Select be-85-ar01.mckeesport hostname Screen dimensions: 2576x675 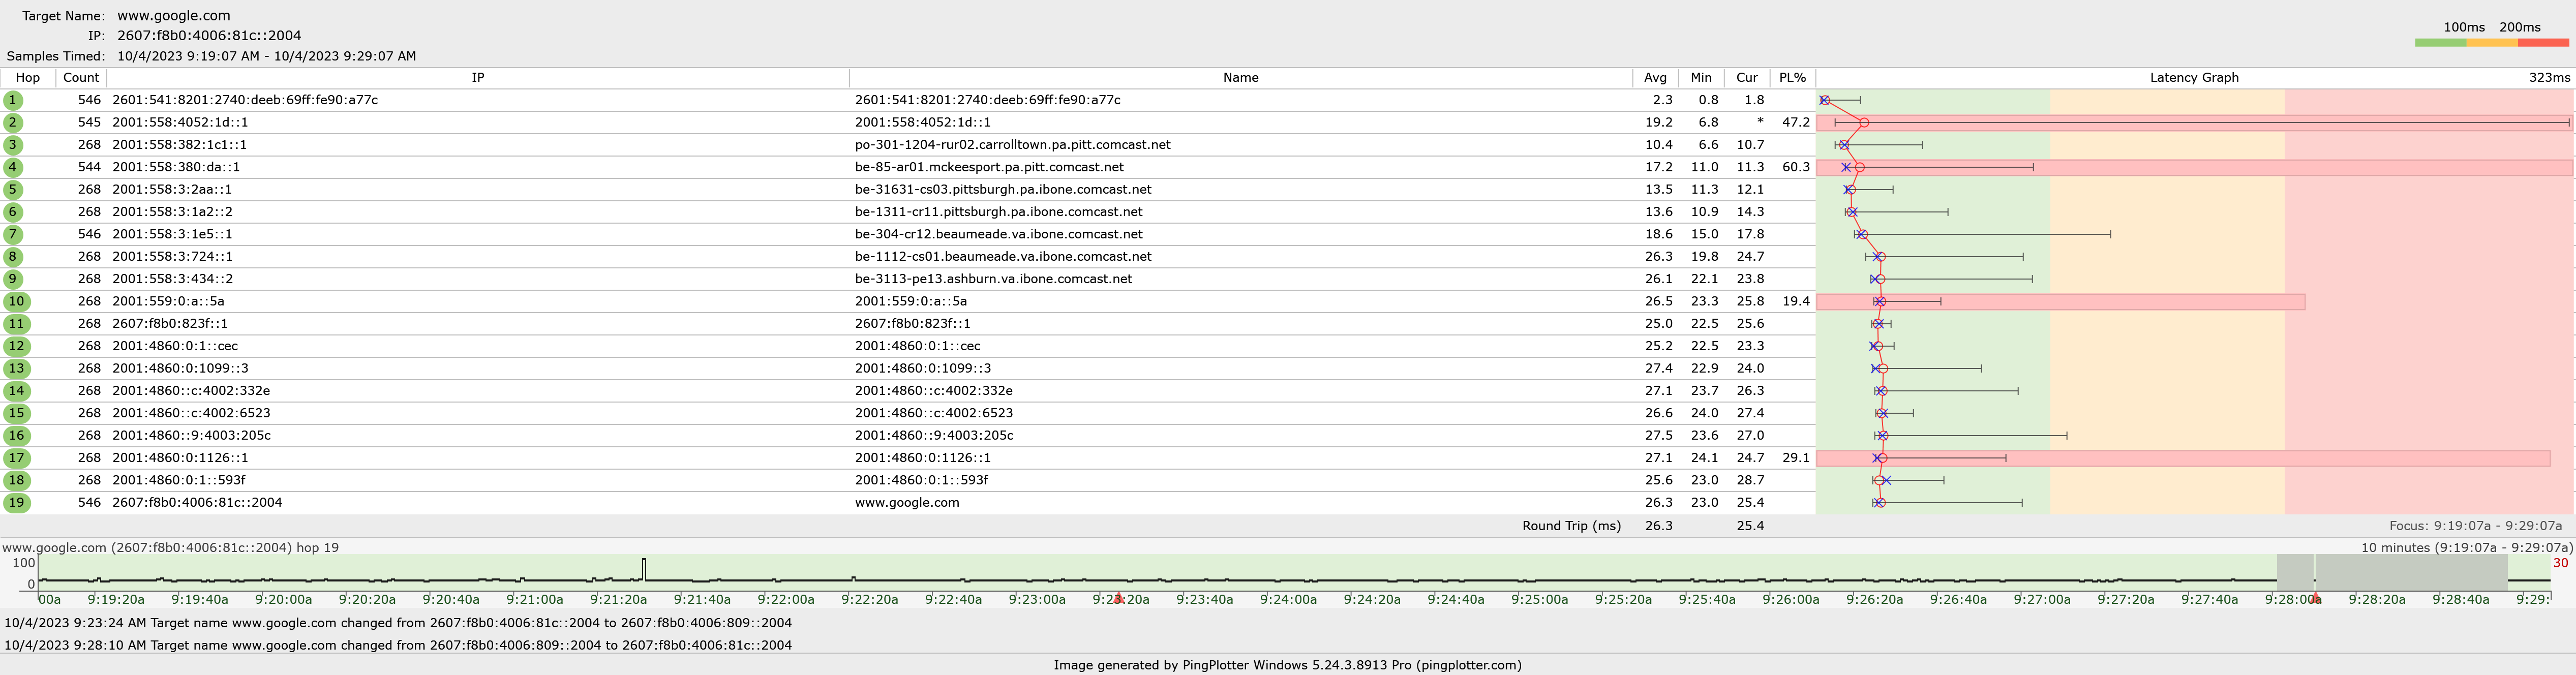tap(989, 167)
